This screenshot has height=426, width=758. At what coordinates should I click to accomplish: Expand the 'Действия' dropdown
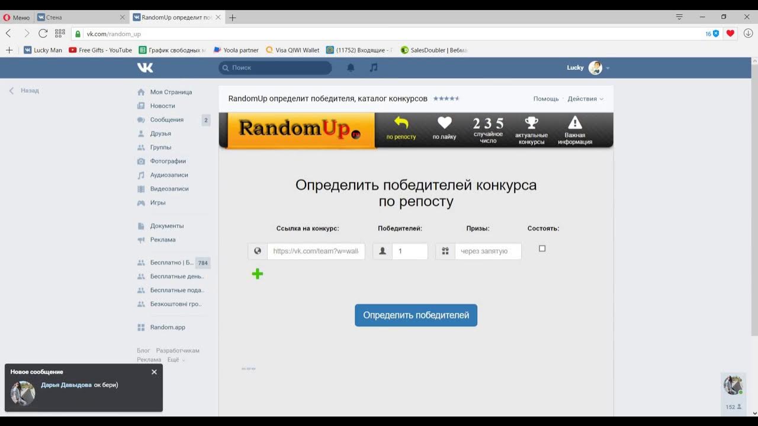tap(585, 99)
